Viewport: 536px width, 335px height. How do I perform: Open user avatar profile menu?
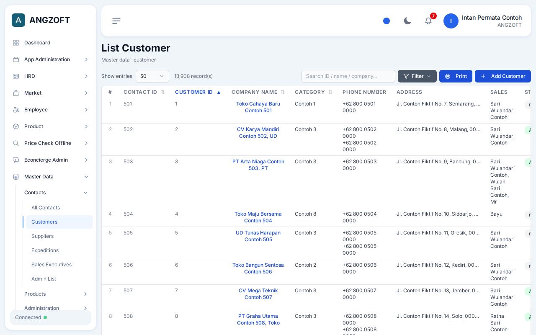coord(451,21)
